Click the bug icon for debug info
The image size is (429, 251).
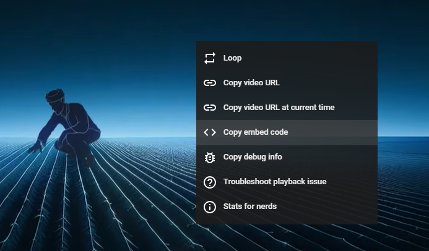pyautogui.click(x=210, y=157)
